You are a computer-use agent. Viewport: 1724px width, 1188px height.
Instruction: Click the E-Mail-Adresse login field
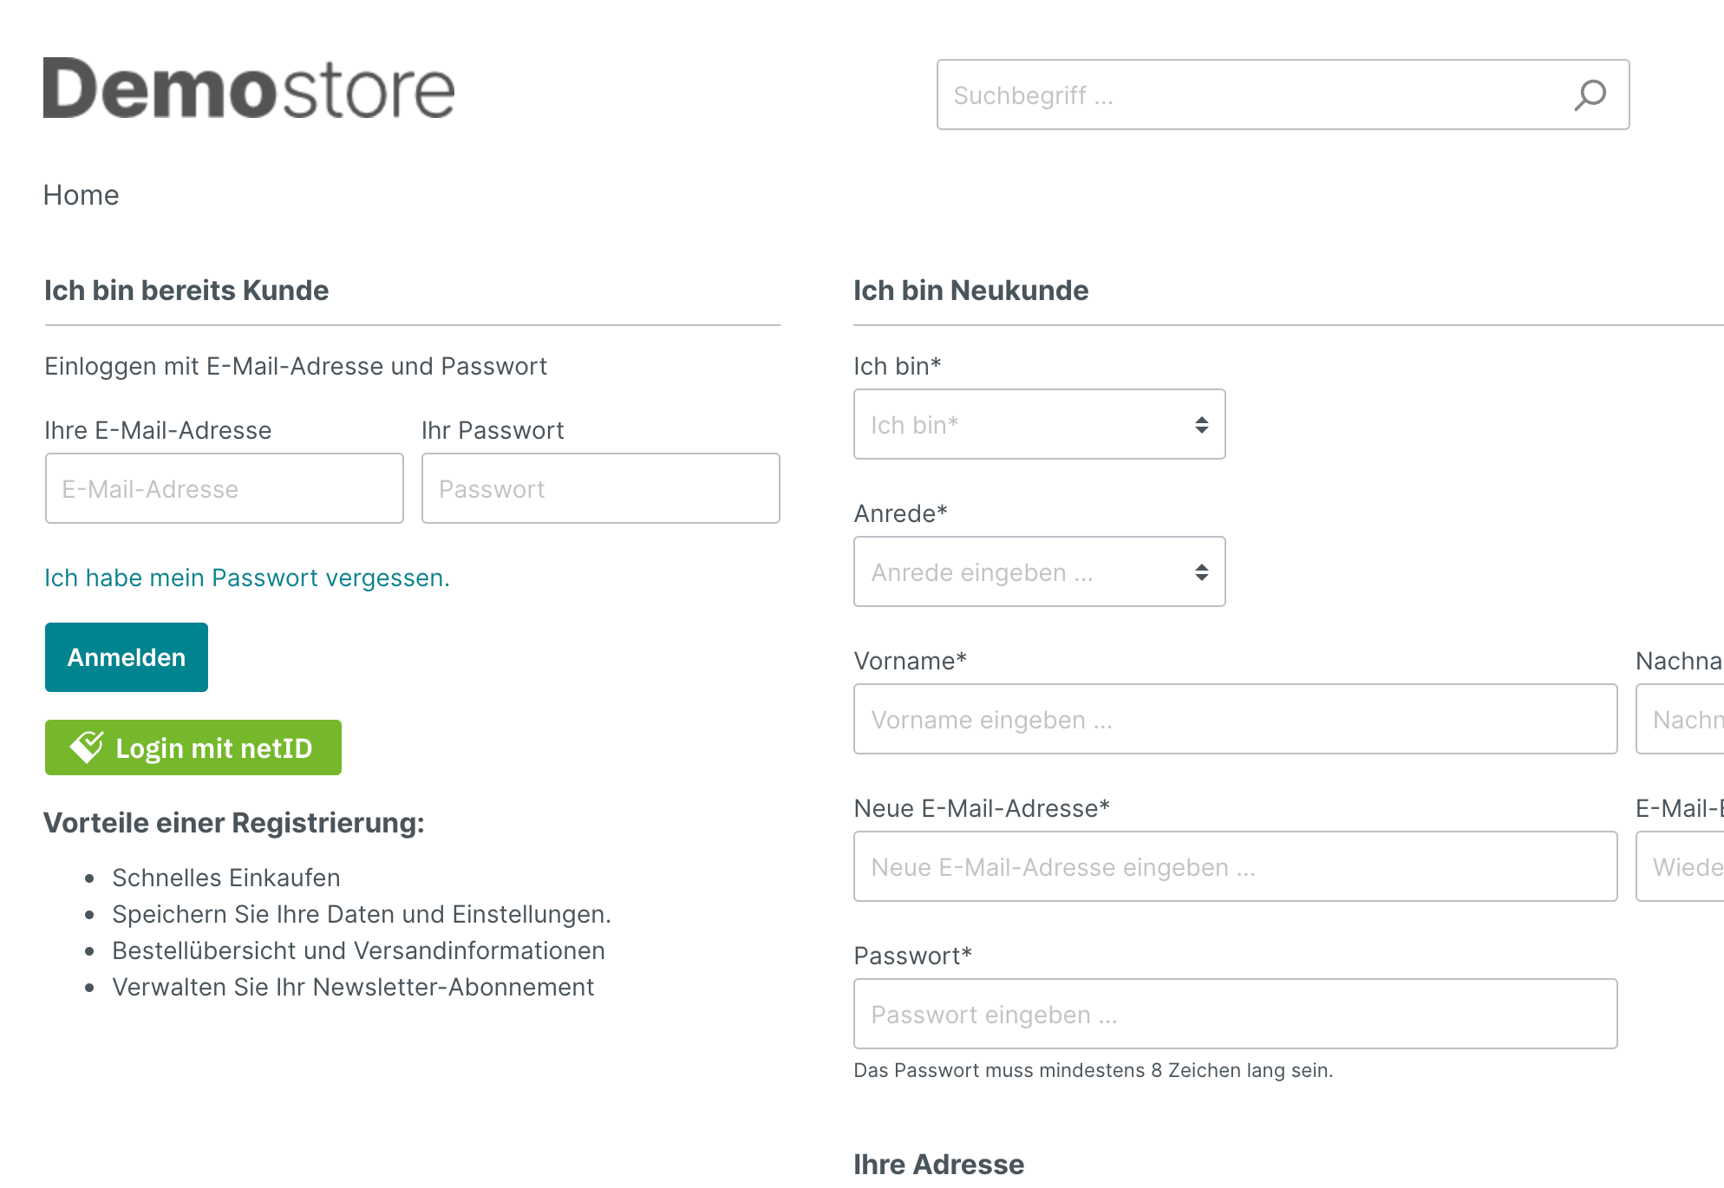tap(225, 488)
